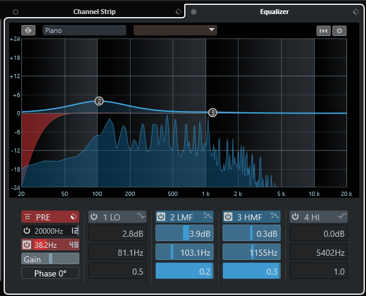This screenshot has width=366, height=296.
Task: Click the preset management icon left of Piano
Action: [29, 30]
